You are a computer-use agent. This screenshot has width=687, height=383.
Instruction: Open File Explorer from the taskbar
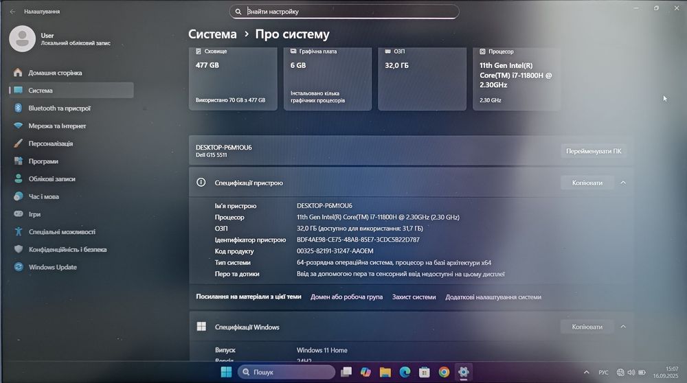tap(385, 372)
